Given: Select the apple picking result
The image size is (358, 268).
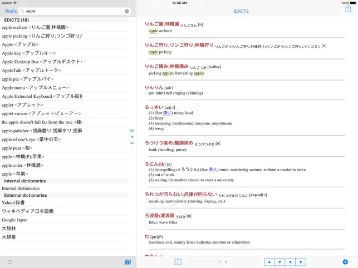Looking at the screenshot, I should tap(65, 36).
